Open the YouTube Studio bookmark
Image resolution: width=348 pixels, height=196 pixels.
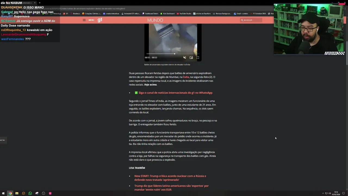click(x=184, y=14)
